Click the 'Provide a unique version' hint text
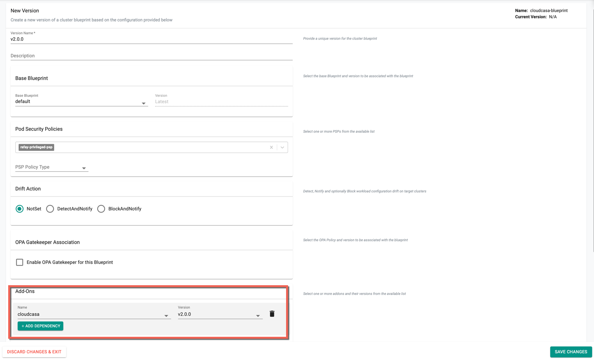 (x=340, y=39)
